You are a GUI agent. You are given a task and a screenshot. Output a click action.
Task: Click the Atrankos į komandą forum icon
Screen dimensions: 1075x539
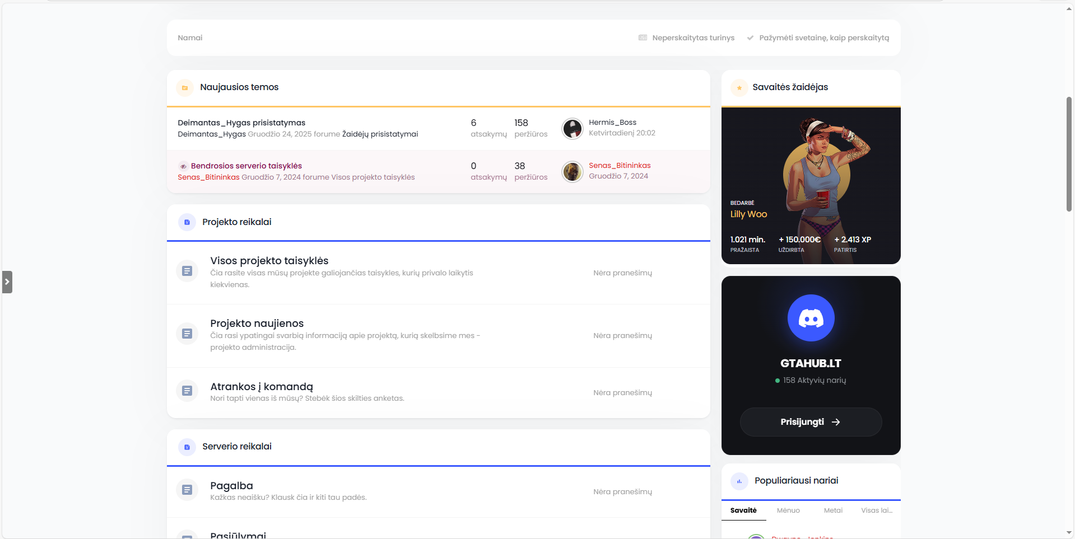(x=187, y=391)
